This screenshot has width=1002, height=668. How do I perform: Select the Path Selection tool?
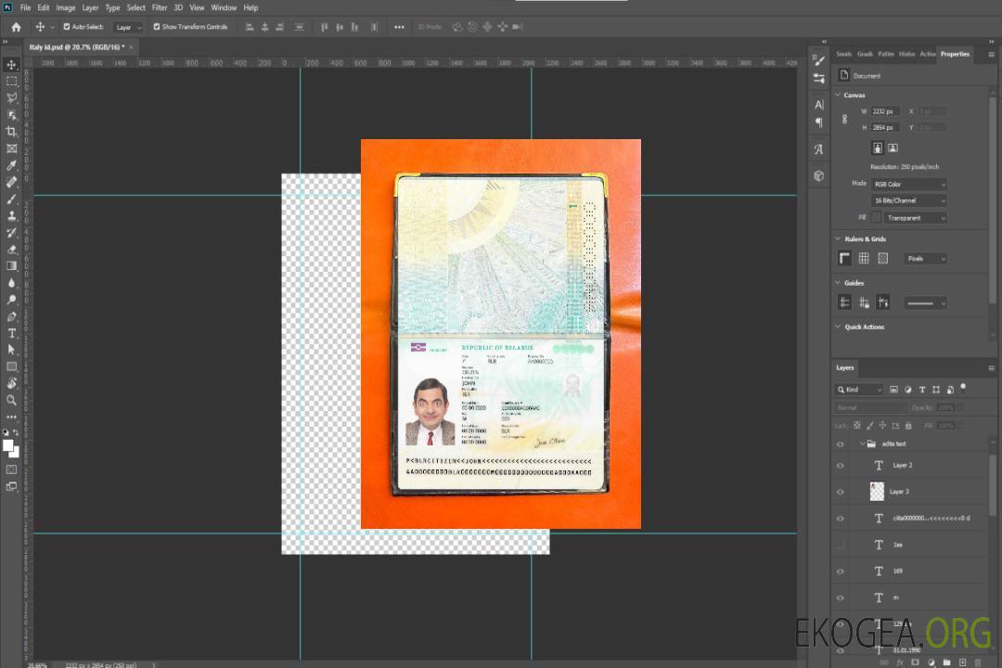tap(11, 350)
